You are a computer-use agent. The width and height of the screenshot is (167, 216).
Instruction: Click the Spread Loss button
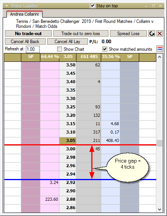click(x=128, y=34)
